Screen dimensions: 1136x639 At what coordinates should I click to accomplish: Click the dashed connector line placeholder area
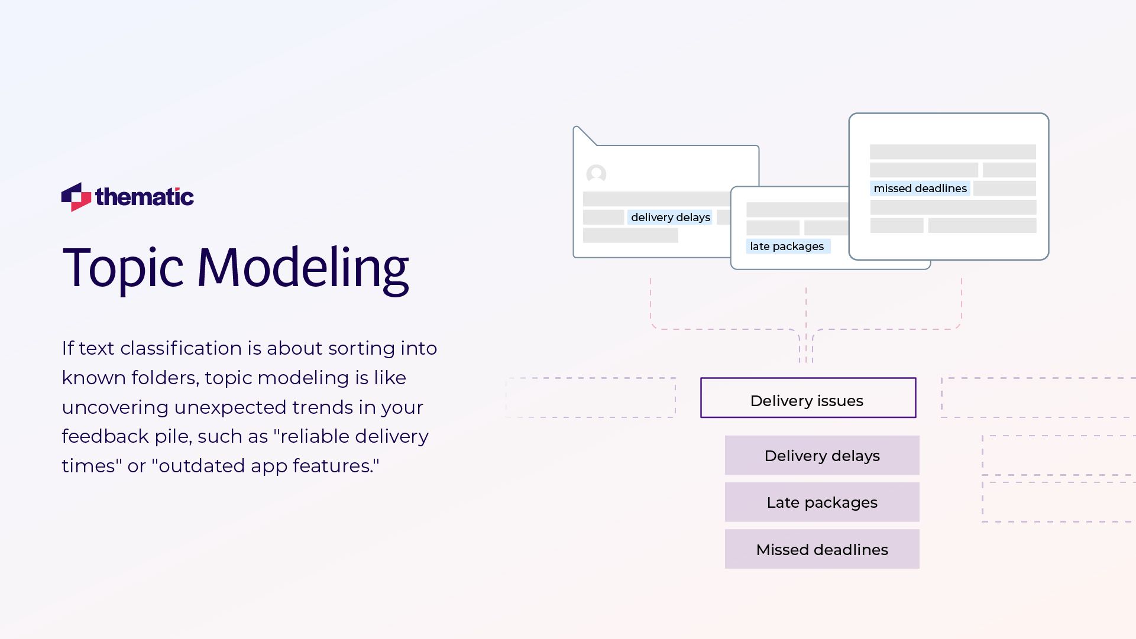(x=807, y=326)
